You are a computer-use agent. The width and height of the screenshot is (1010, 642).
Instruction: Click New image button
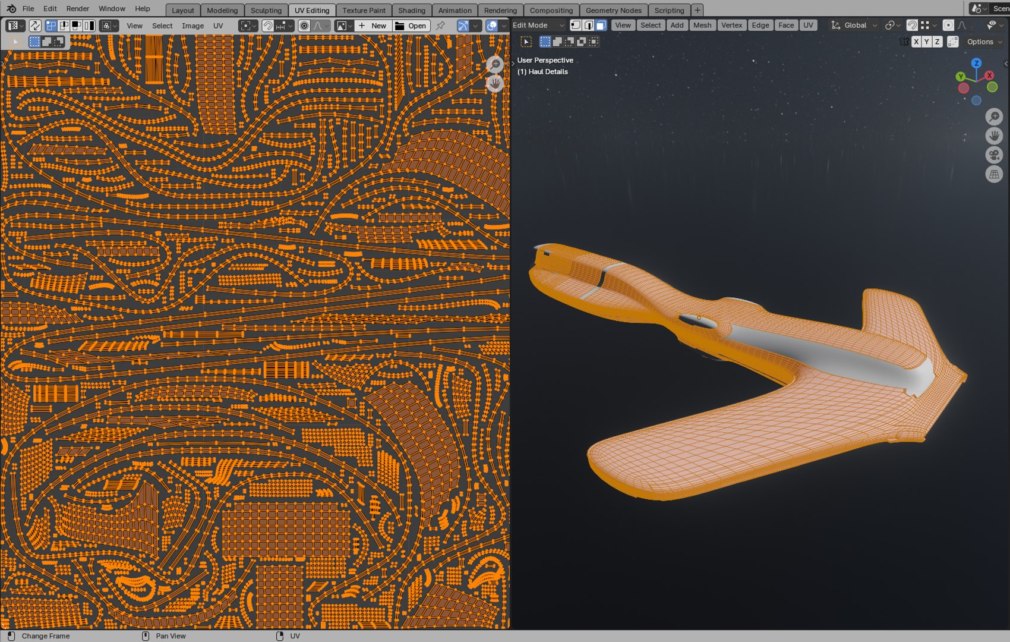tap(373, 26)
